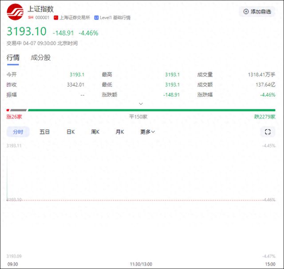
Task: Click the fullscreen chart expand icon
Action: [x=268, y=132]
